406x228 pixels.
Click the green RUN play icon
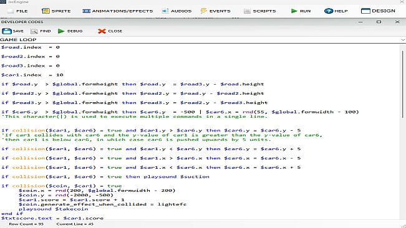pyautogui.click(x=294, y=11)
